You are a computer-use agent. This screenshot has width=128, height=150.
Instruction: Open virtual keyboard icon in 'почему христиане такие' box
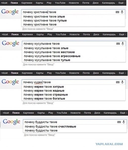pos(117,12)
